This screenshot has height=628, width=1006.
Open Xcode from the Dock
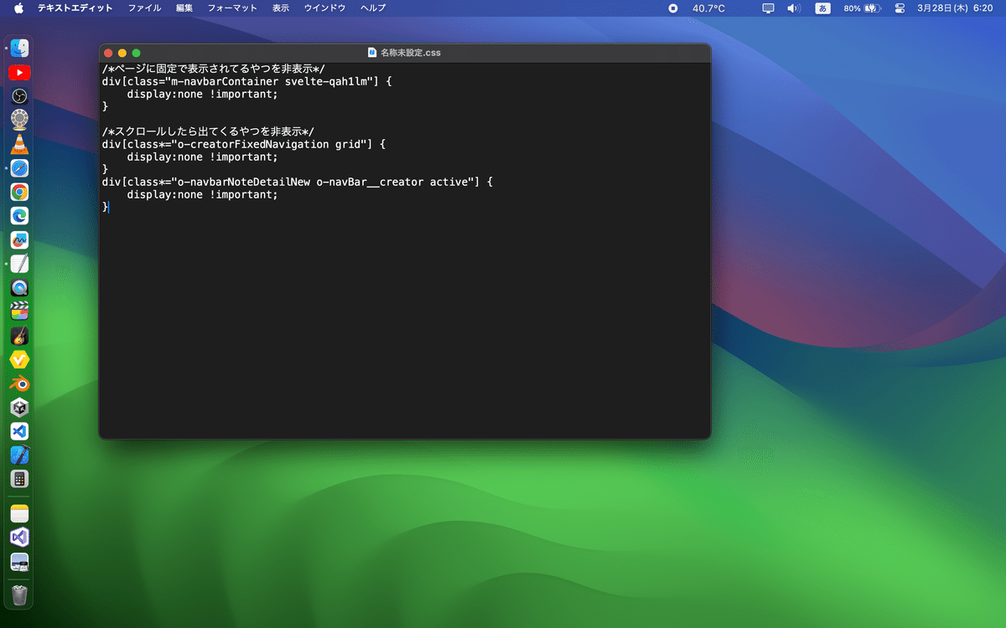[x=19, y=456]
